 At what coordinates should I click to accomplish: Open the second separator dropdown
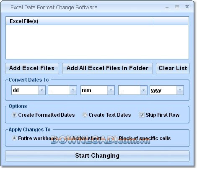[x=143, y=90]
